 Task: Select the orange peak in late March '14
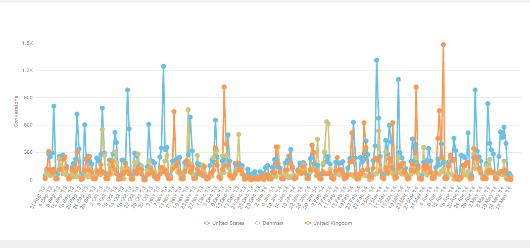point(416,87)
